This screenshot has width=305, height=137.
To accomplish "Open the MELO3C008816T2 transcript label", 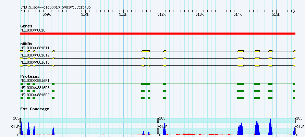I will [x=35, y=55].
